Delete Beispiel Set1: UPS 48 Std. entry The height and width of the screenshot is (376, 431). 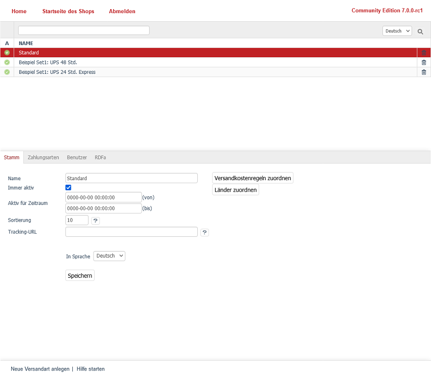pyautogui.click(x=424, y=62)
